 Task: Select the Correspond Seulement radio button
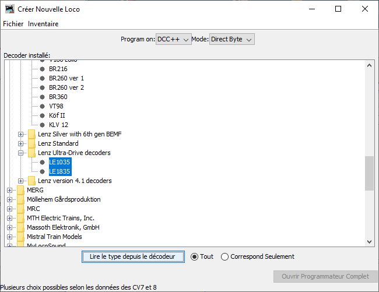pyautogui.click(x=258, y=256)
